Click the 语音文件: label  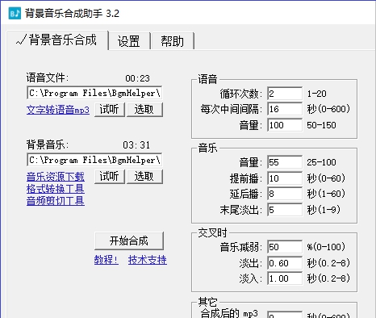[x=48, y=77]
